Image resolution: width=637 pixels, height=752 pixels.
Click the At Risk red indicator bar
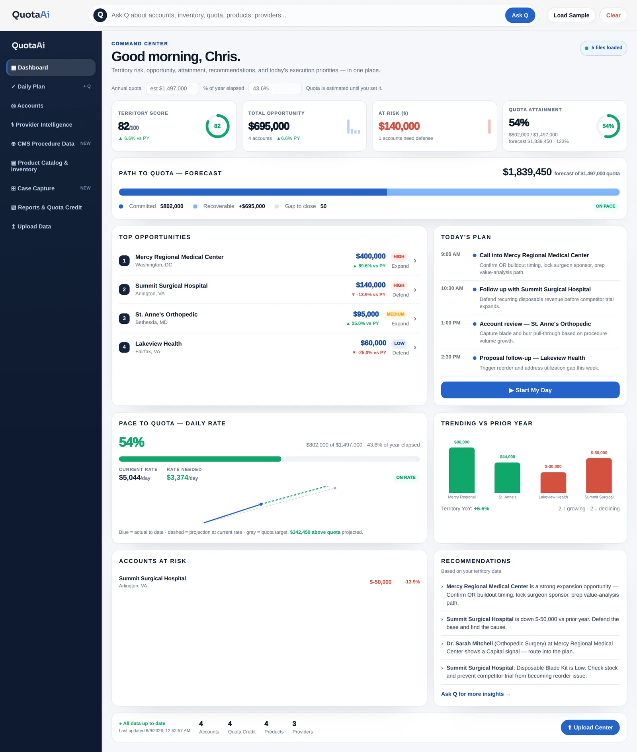point(489,126)
